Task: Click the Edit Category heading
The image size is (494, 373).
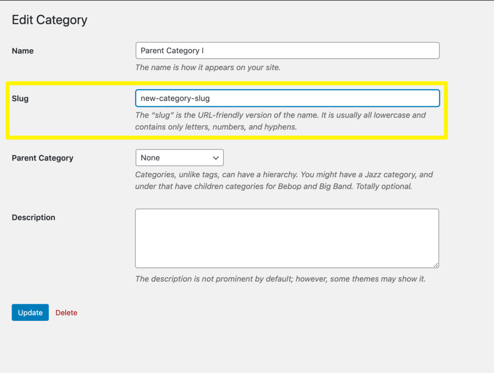Action: (49, 20)
